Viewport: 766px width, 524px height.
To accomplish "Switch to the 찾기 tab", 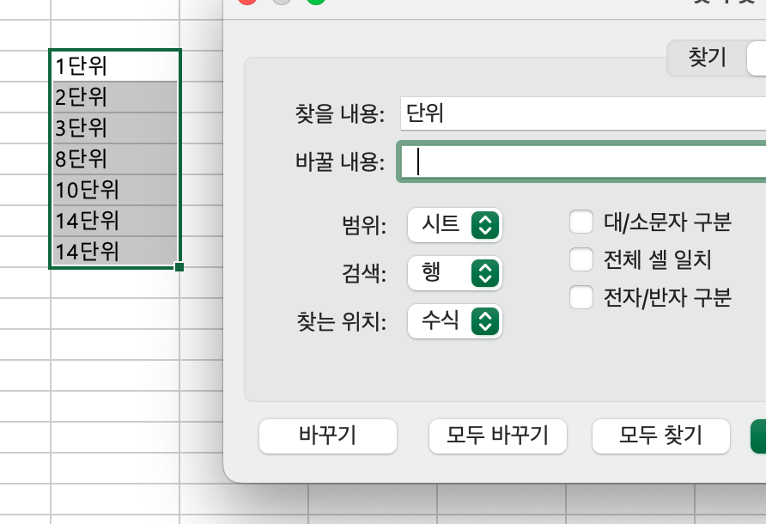I will (707, 58).
